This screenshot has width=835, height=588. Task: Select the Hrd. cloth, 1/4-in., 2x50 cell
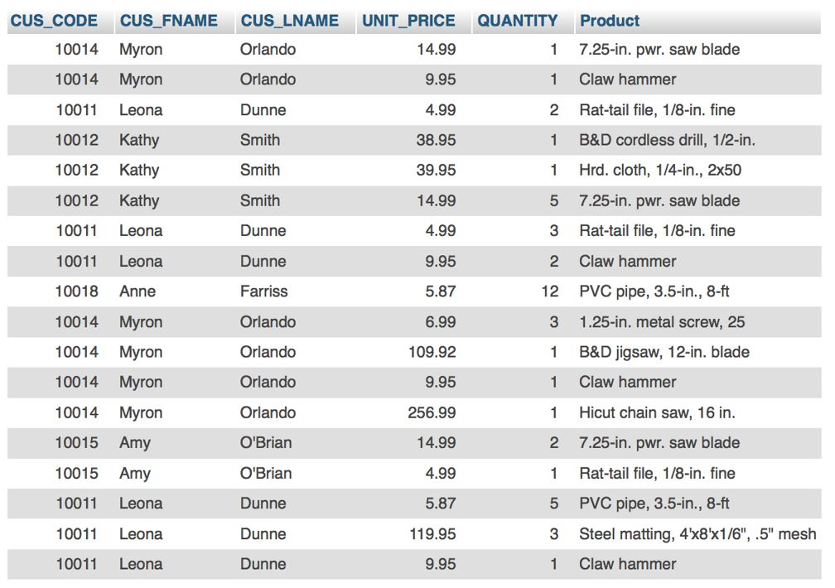coord(659,170)
